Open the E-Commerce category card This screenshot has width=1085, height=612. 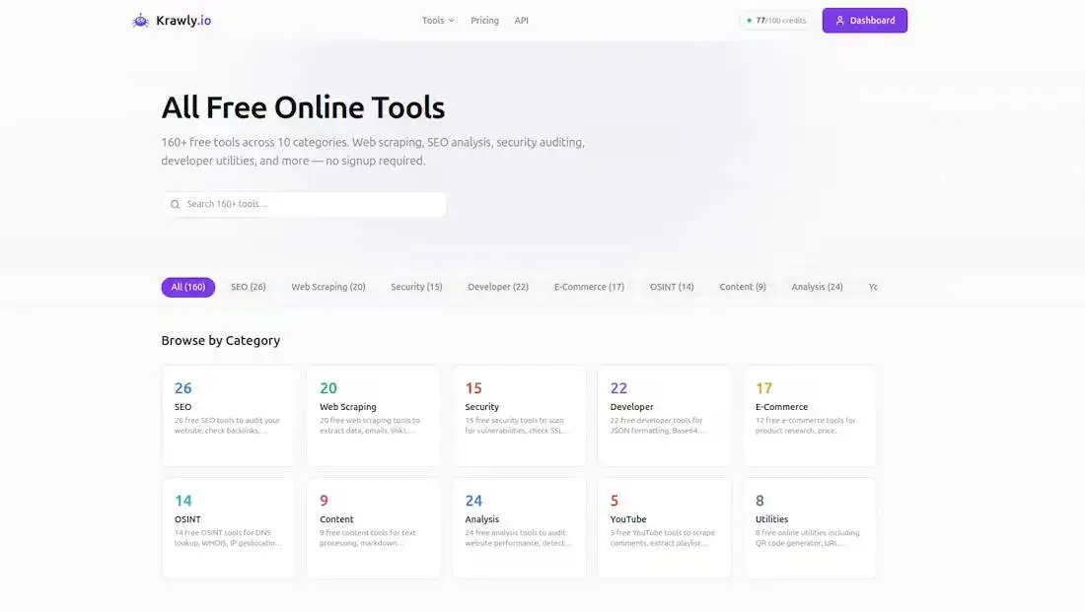click(x=810, y=416)
